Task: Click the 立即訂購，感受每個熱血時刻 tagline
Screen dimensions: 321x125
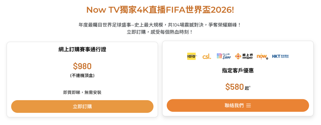Action: (160, 32)
